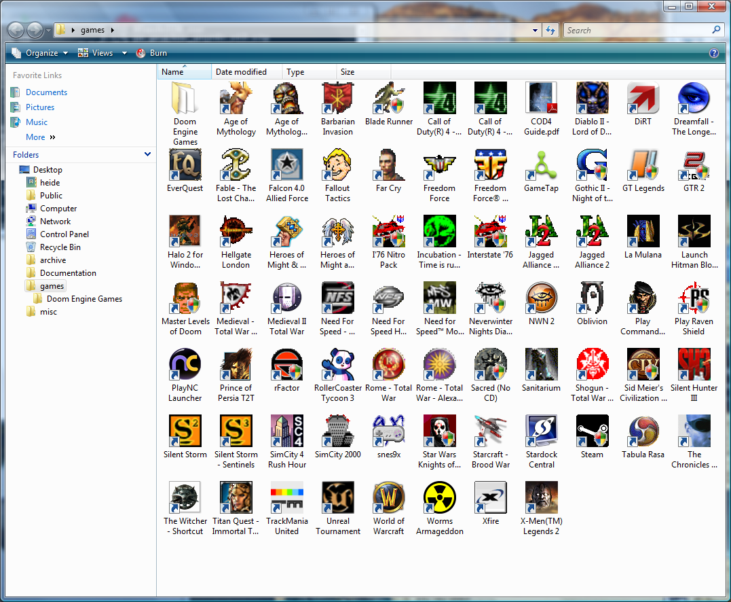The image size is (731, 602).
Task: Open the Pictures favorite link
Action: click(40, 107)
